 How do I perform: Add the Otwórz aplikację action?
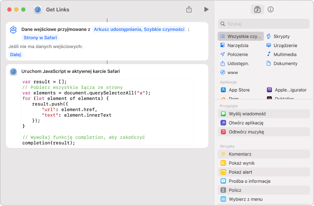point(263,123)
